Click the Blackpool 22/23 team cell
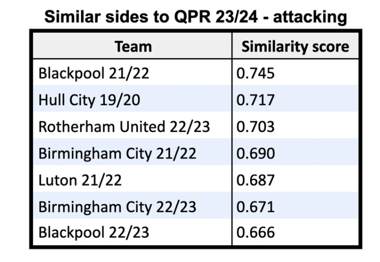Image resolution: width=380 pixels, height=262 pixels. 94,233
